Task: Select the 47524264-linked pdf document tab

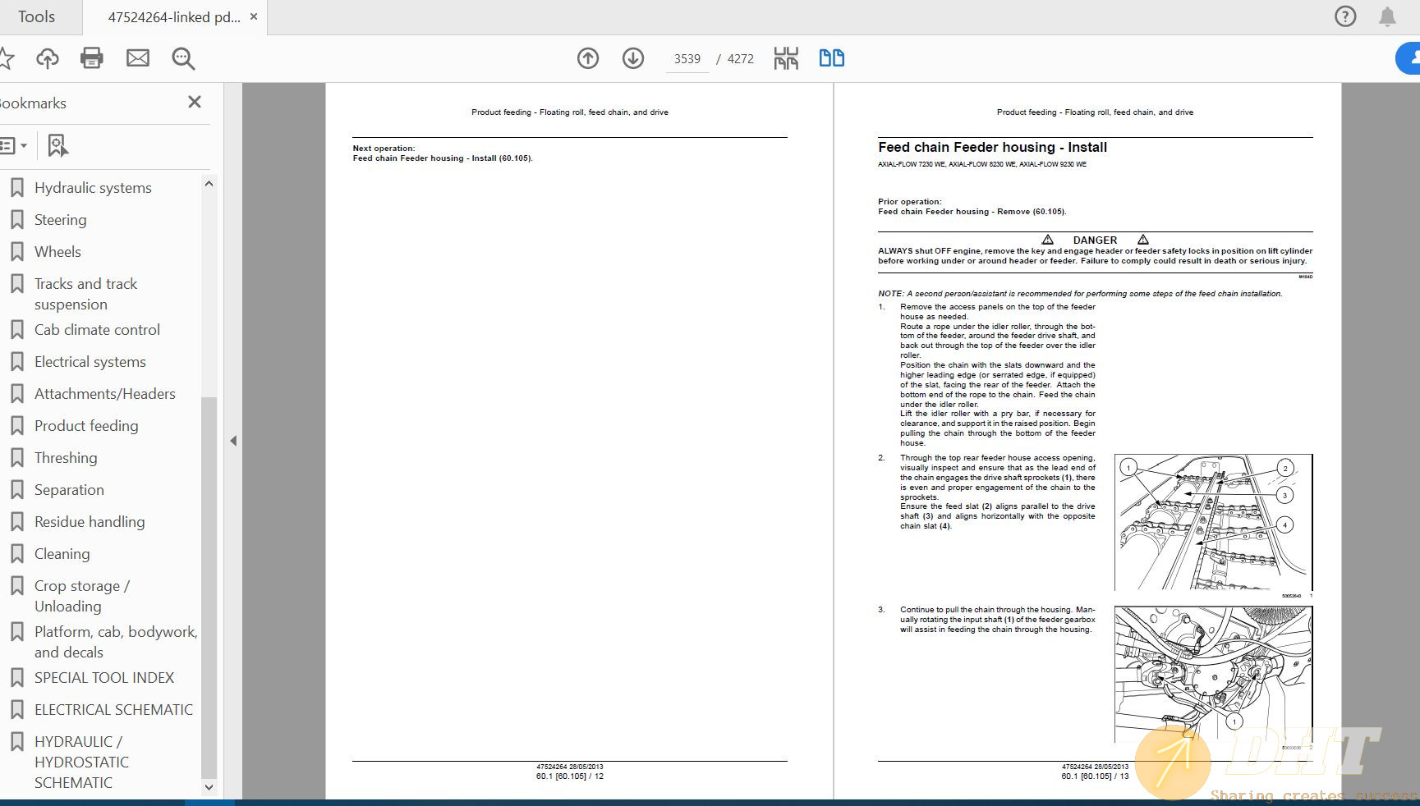Action: [174, 17]
